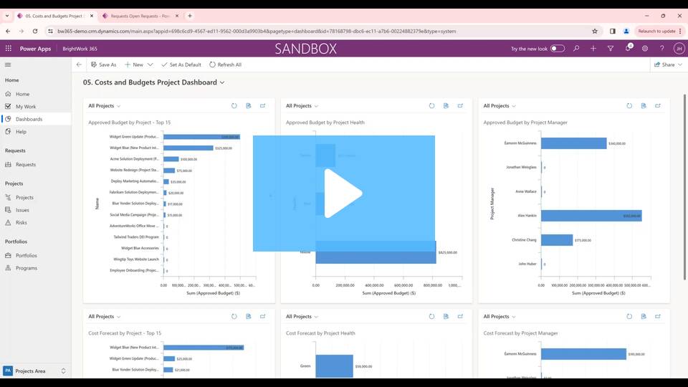This screenshot has width=688, height=387.
Task: Click the Eamonn McGuinness approved budget bar
Action: click(x=573, y=143)
